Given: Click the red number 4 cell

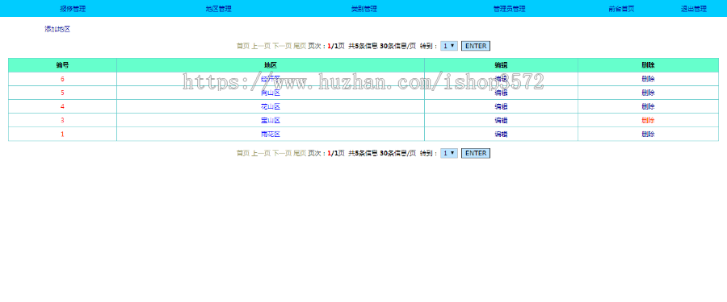Looking at the screenshot, I should pyautogui.click(x=62, y=107).
